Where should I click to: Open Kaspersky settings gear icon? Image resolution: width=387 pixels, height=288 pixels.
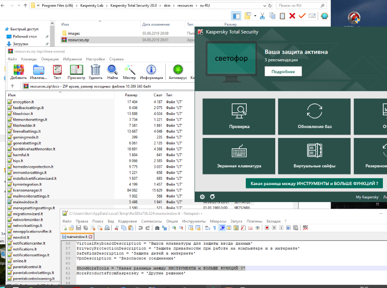click(x=202, y=197)
